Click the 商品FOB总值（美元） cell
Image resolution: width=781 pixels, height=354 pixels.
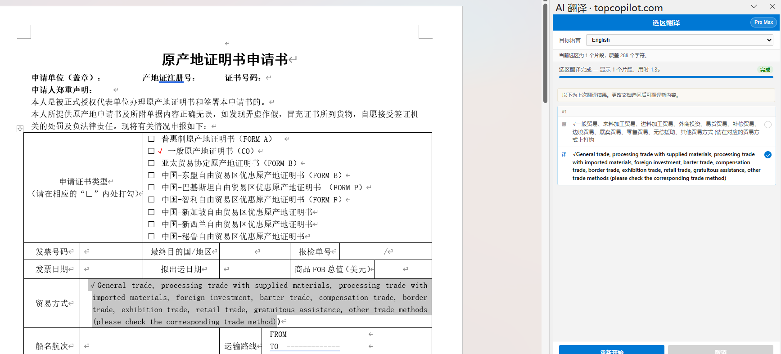click(332, 269)
